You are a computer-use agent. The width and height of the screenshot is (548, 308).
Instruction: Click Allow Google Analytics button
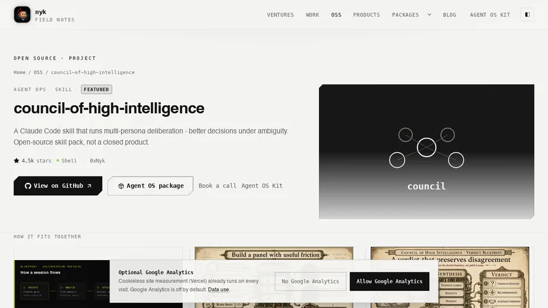389,281
